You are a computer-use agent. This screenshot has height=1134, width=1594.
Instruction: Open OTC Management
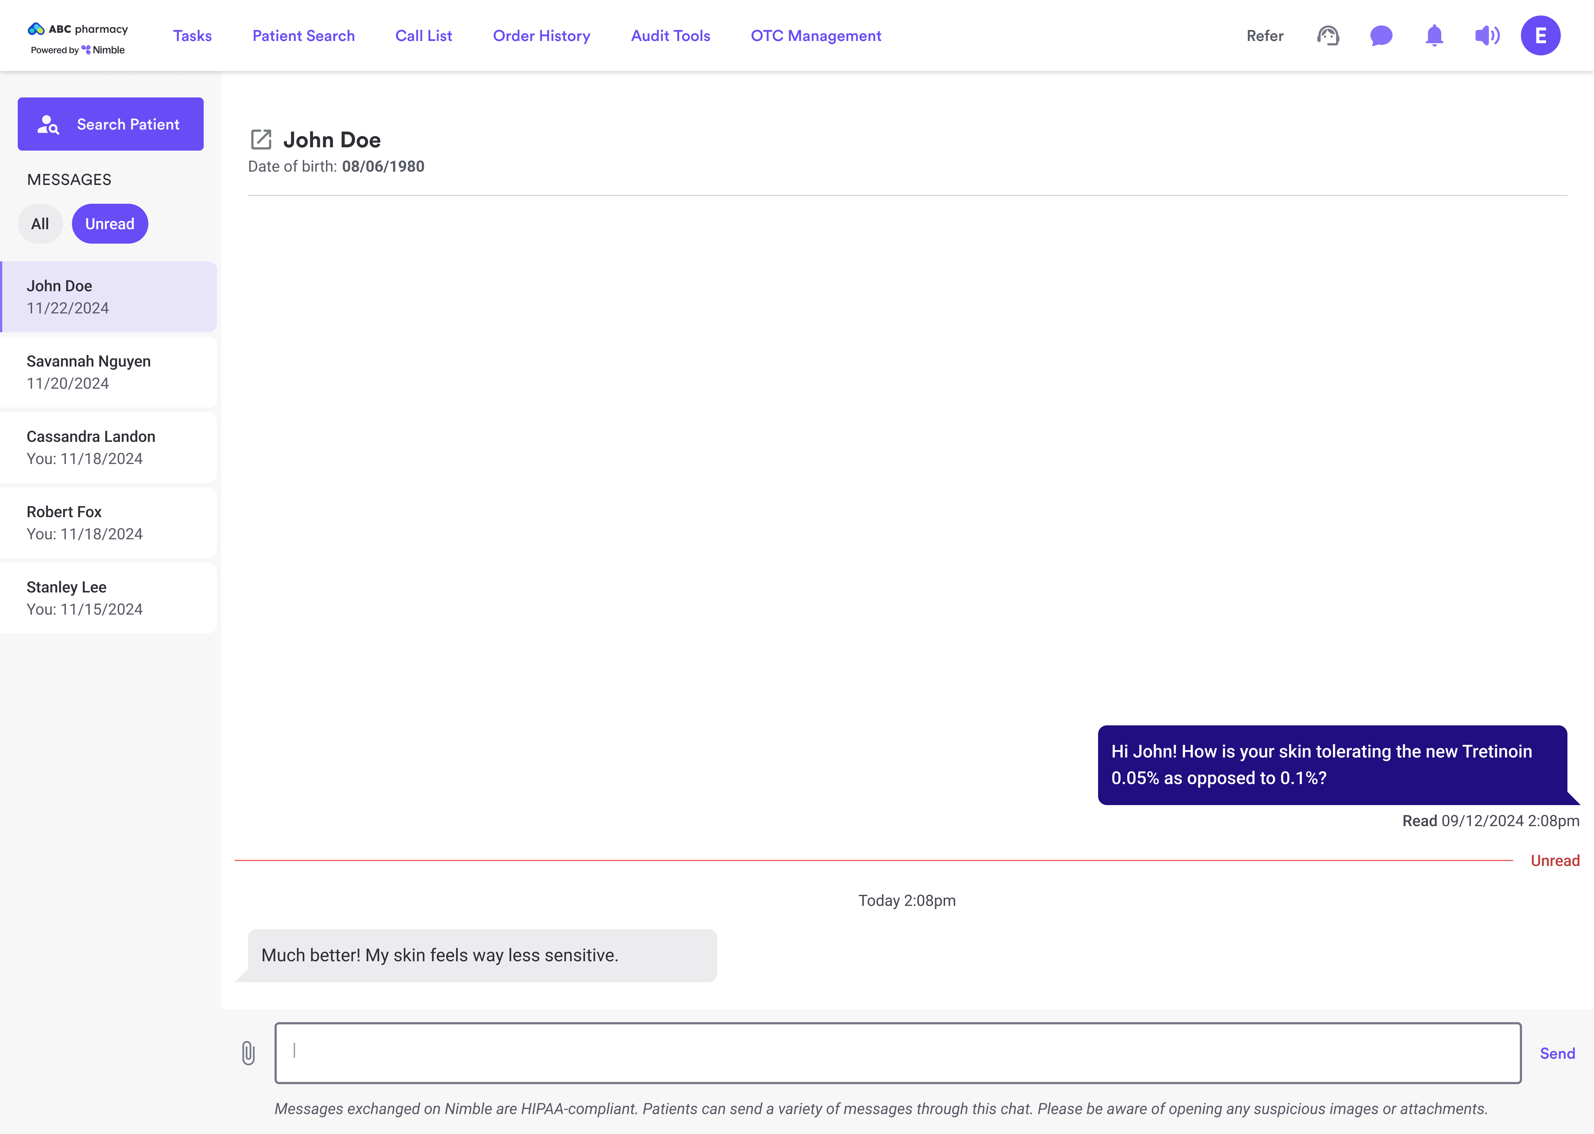(x=816, y=36)
